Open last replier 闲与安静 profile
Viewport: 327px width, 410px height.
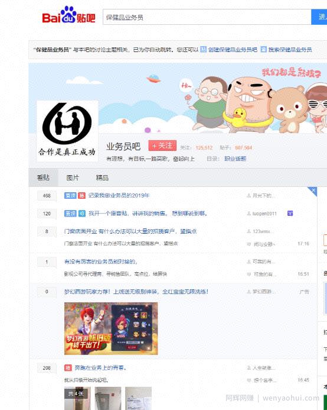click(264, 244)
